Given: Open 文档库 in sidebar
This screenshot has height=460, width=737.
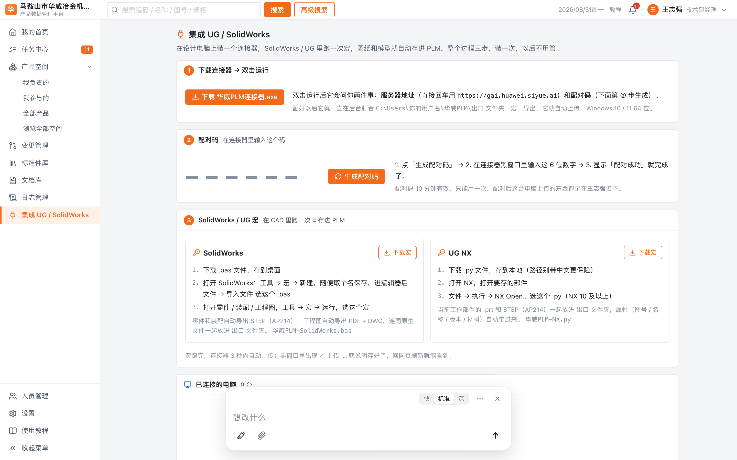Looking at the screenshot, I should click(50, 180).
